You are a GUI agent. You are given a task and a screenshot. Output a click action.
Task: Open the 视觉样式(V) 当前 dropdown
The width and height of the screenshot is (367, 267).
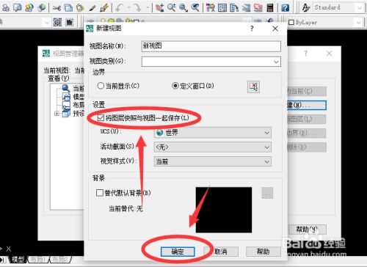coord(213,161)
